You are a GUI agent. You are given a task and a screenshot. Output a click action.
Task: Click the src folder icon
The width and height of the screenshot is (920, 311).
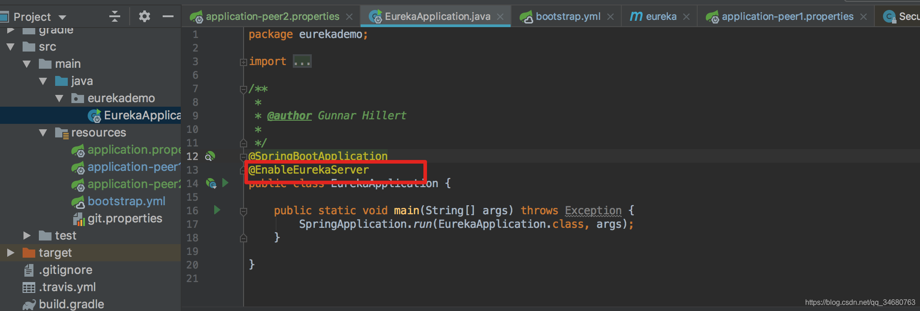pyautogui.click(x=29, y=47)
